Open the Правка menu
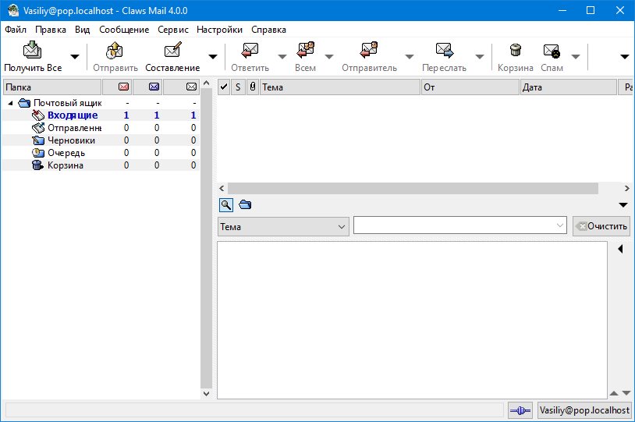635x422 pixels. click(51, 30)
